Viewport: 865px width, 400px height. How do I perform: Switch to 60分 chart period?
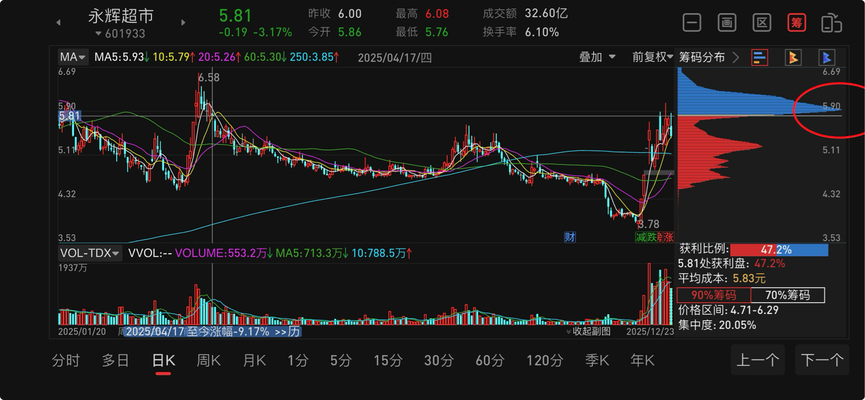point(490,360)
